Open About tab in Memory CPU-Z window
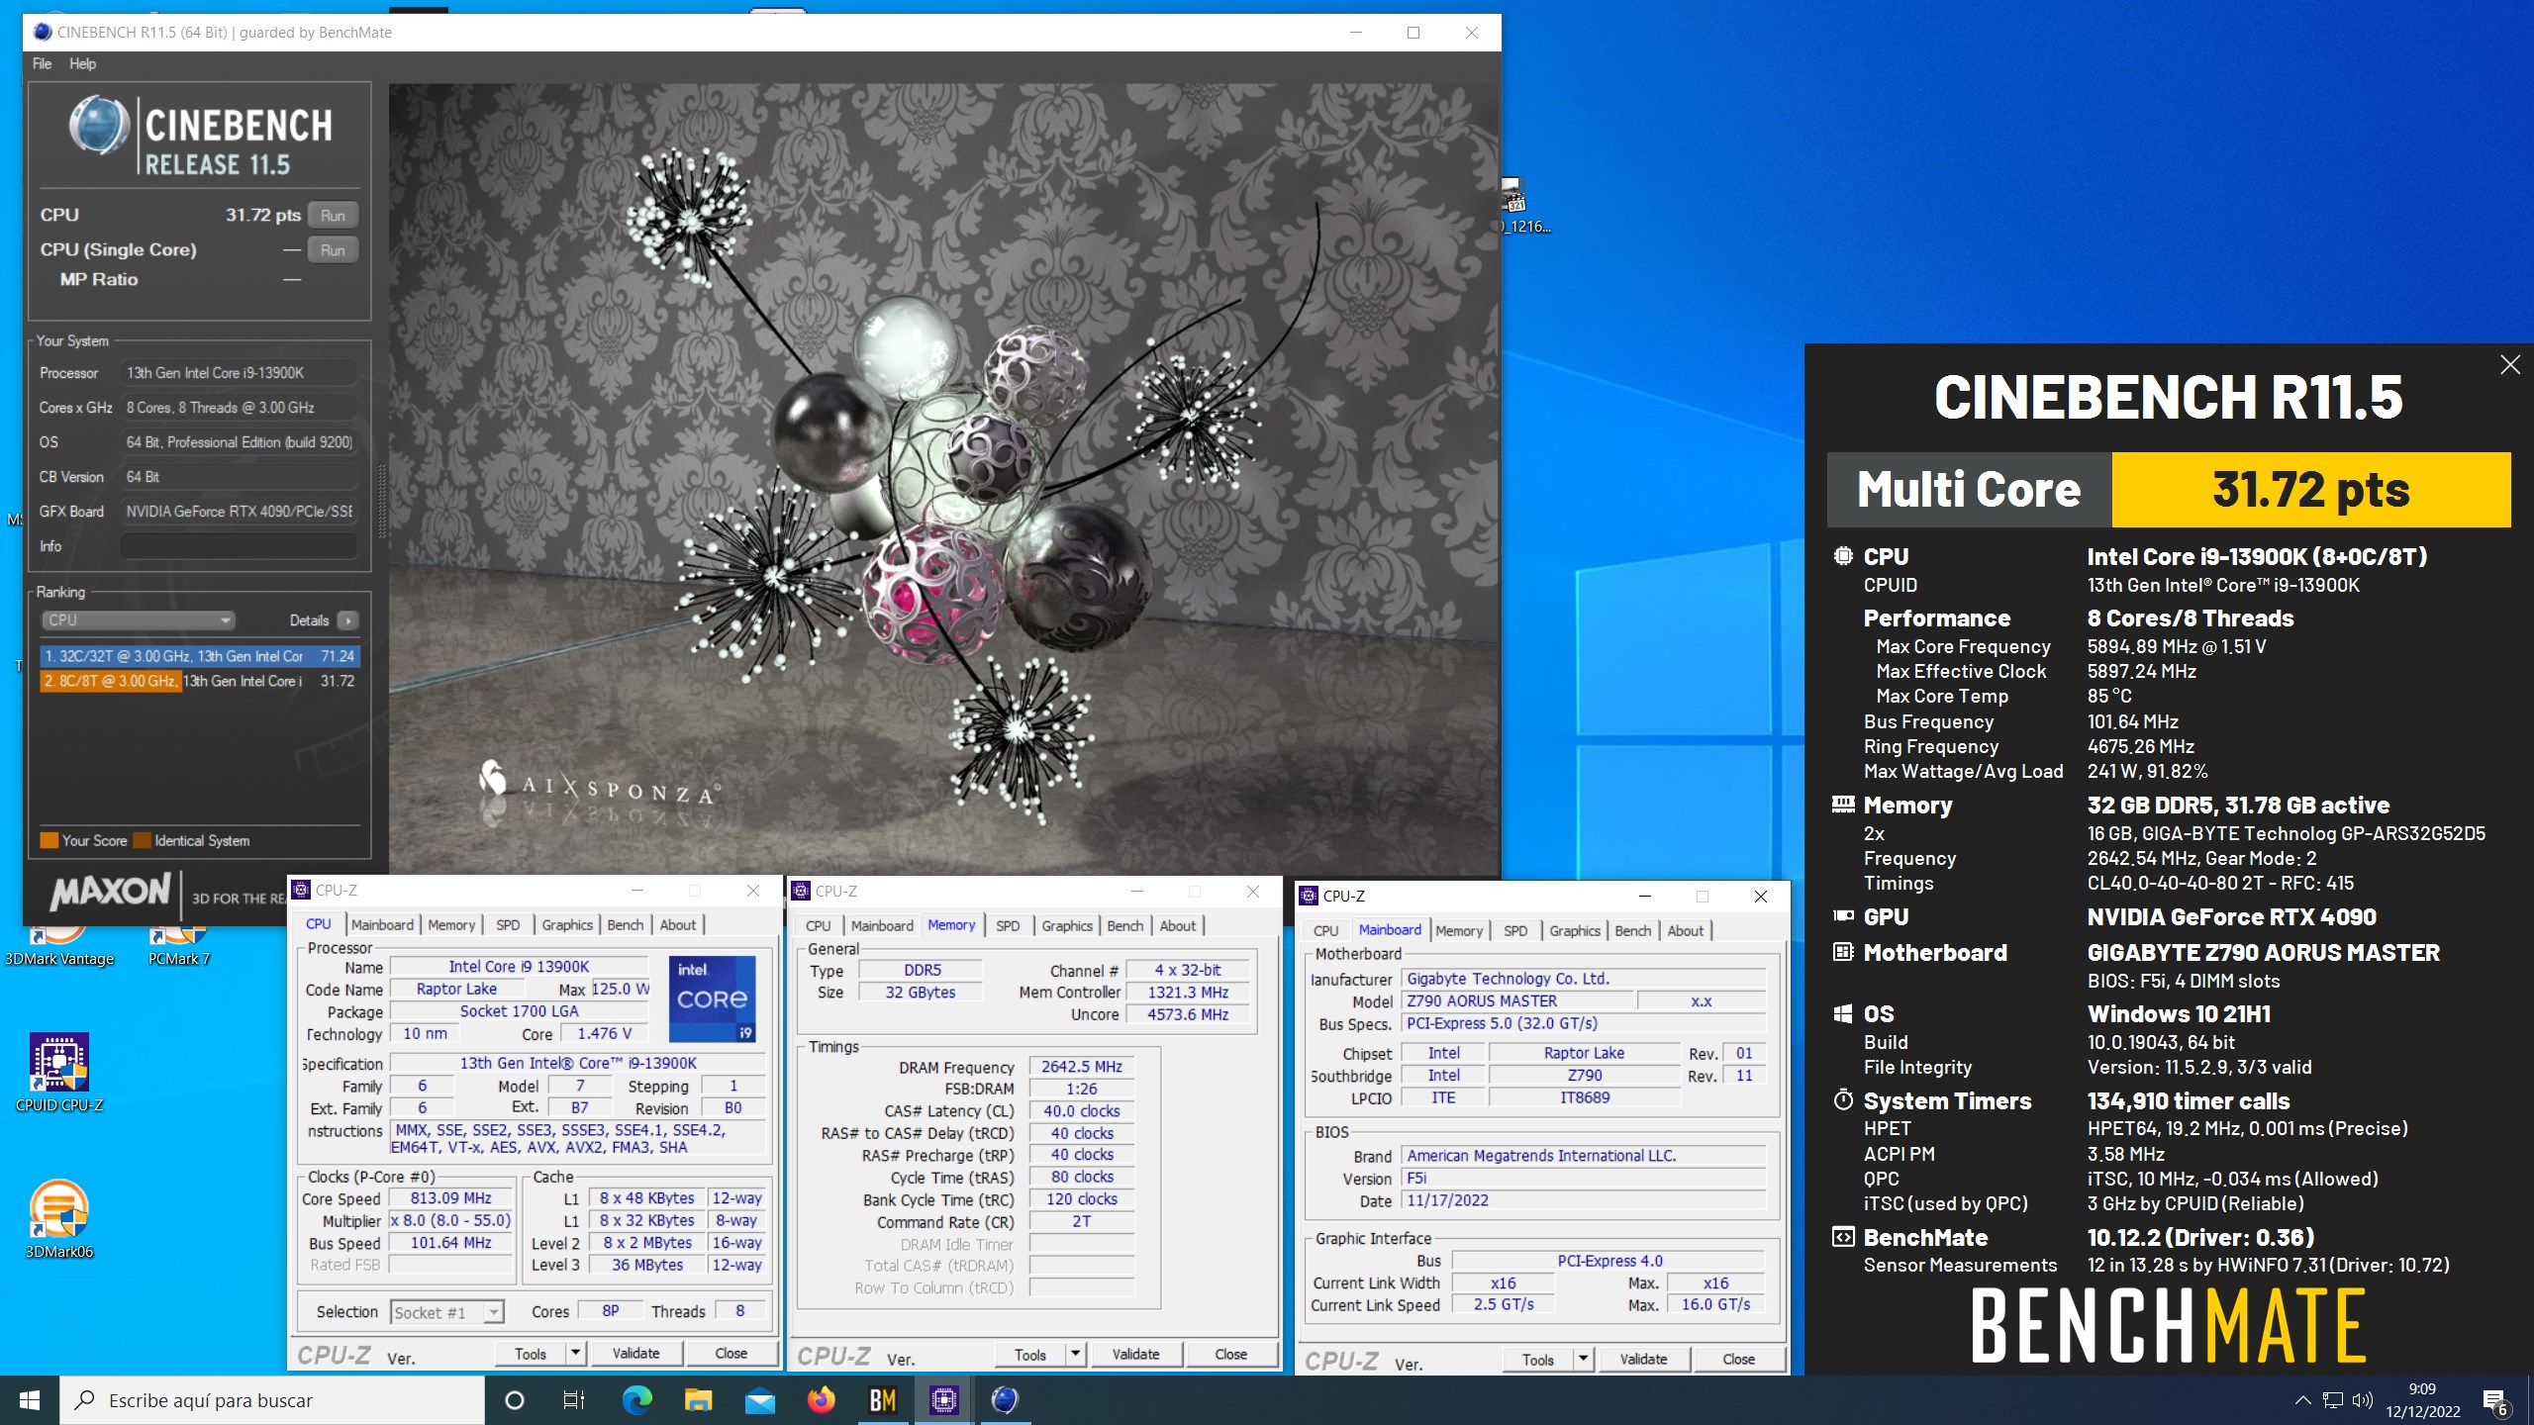The width and height of the screenshot is (2534, 1425). tap(1178, 925)
